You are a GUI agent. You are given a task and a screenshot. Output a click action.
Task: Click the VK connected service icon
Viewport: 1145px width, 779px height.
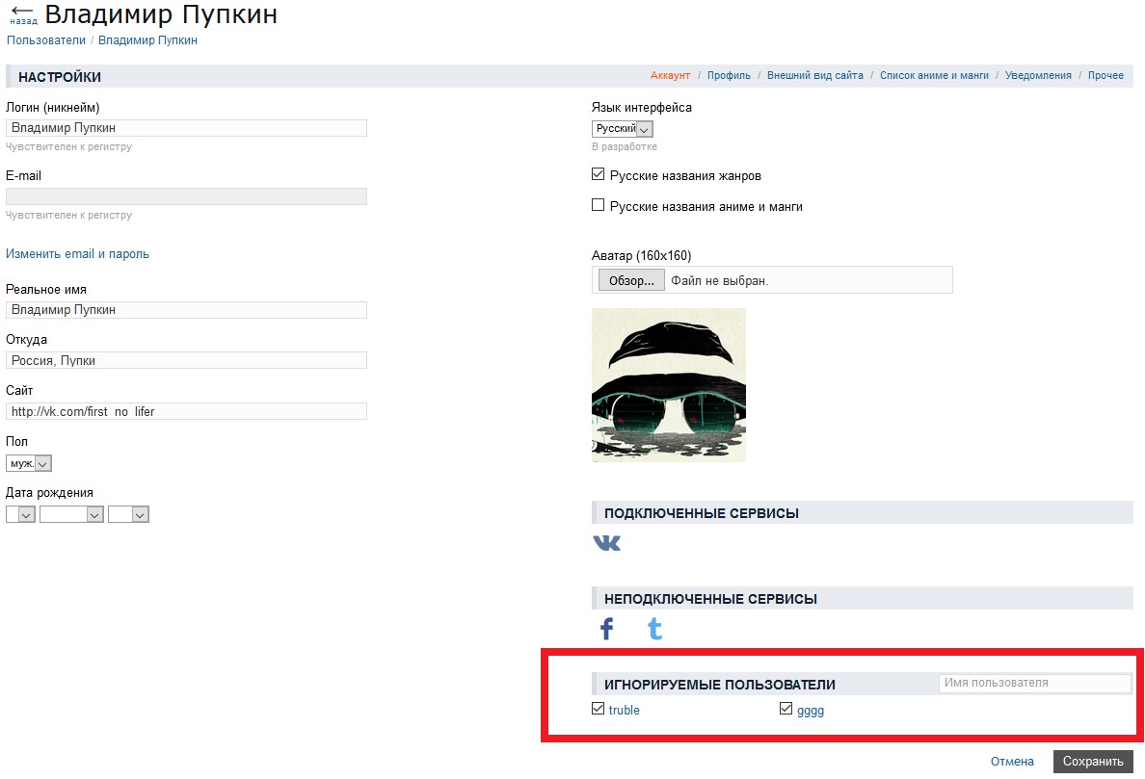(607, 543)
